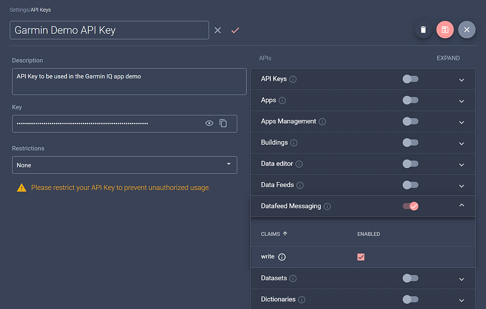
Task: Expand the Datasets row chevron
Action: click(462, 279)
